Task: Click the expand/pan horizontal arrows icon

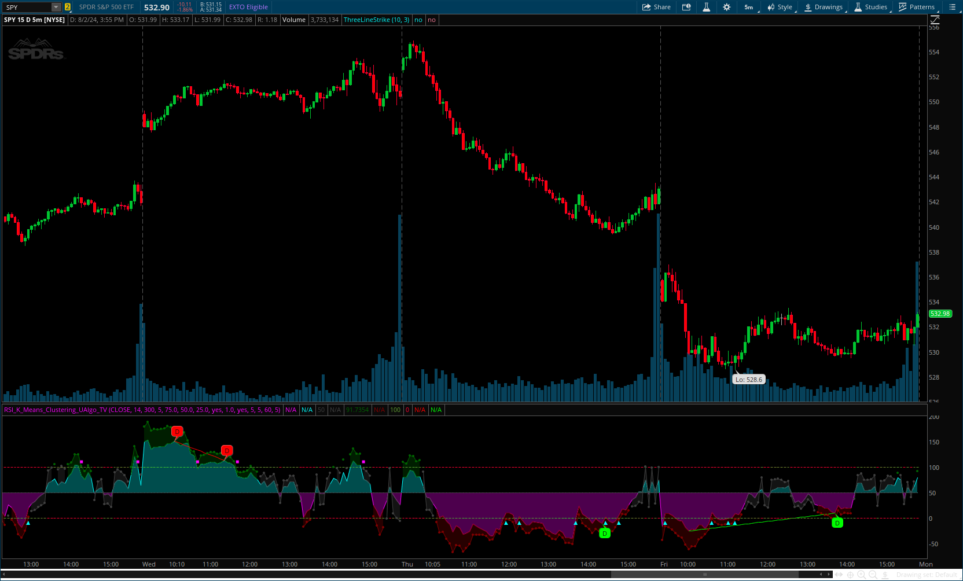Action: click(839, 575)
